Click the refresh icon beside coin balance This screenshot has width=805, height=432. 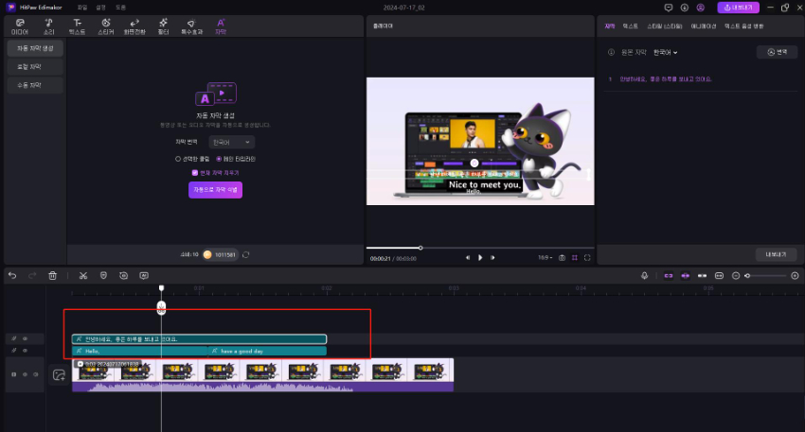[x=246, y=254]
